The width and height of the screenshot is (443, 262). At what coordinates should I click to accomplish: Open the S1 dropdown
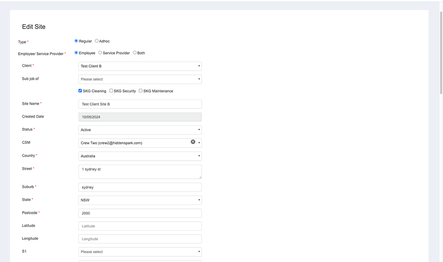tap(140, 252)
